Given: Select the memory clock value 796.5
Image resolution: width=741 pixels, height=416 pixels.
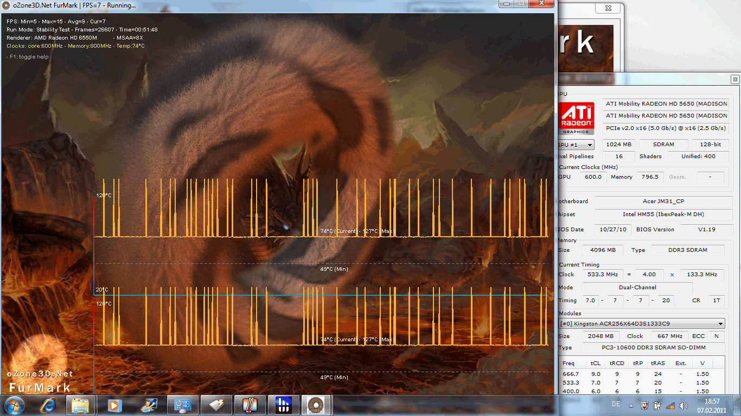Looking at the screenshot, I should tap(649, 177).
